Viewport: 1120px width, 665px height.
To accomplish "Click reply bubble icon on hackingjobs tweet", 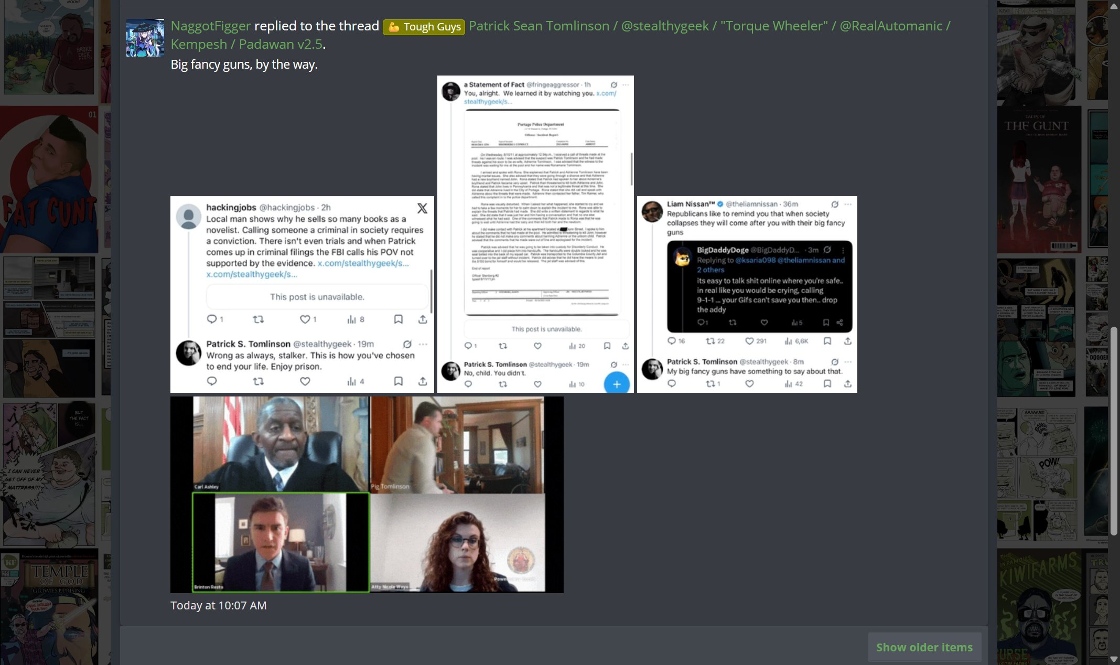I will point(212,319).
